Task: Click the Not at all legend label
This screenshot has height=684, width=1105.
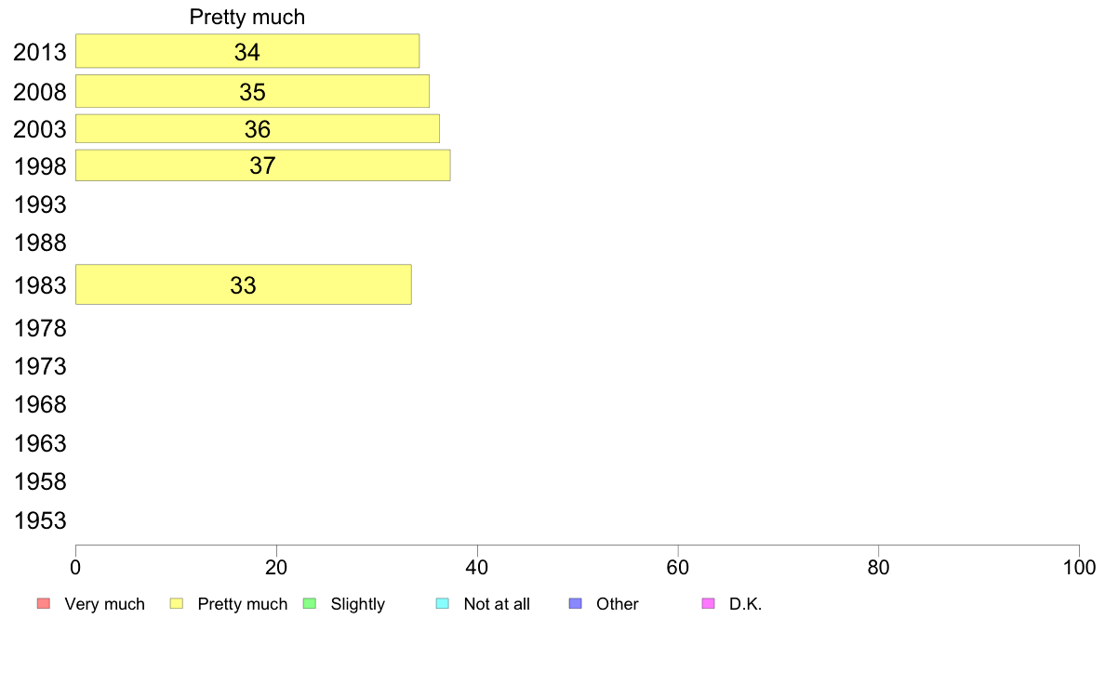Action: tap(497, 604)
